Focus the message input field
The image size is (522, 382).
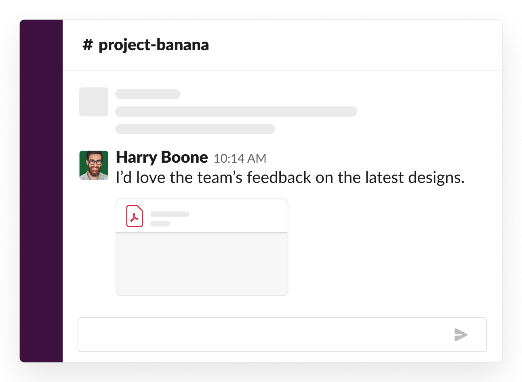click(263, 335)
